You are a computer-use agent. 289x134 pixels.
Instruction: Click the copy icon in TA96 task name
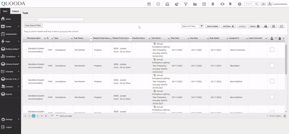pos(155,59)
